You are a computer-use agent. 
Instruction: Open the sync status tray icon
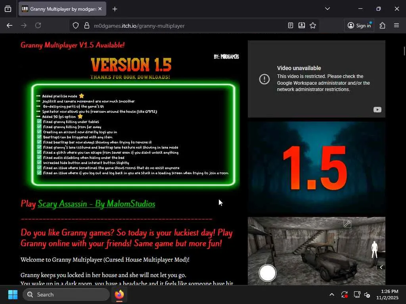coord(345,294)
